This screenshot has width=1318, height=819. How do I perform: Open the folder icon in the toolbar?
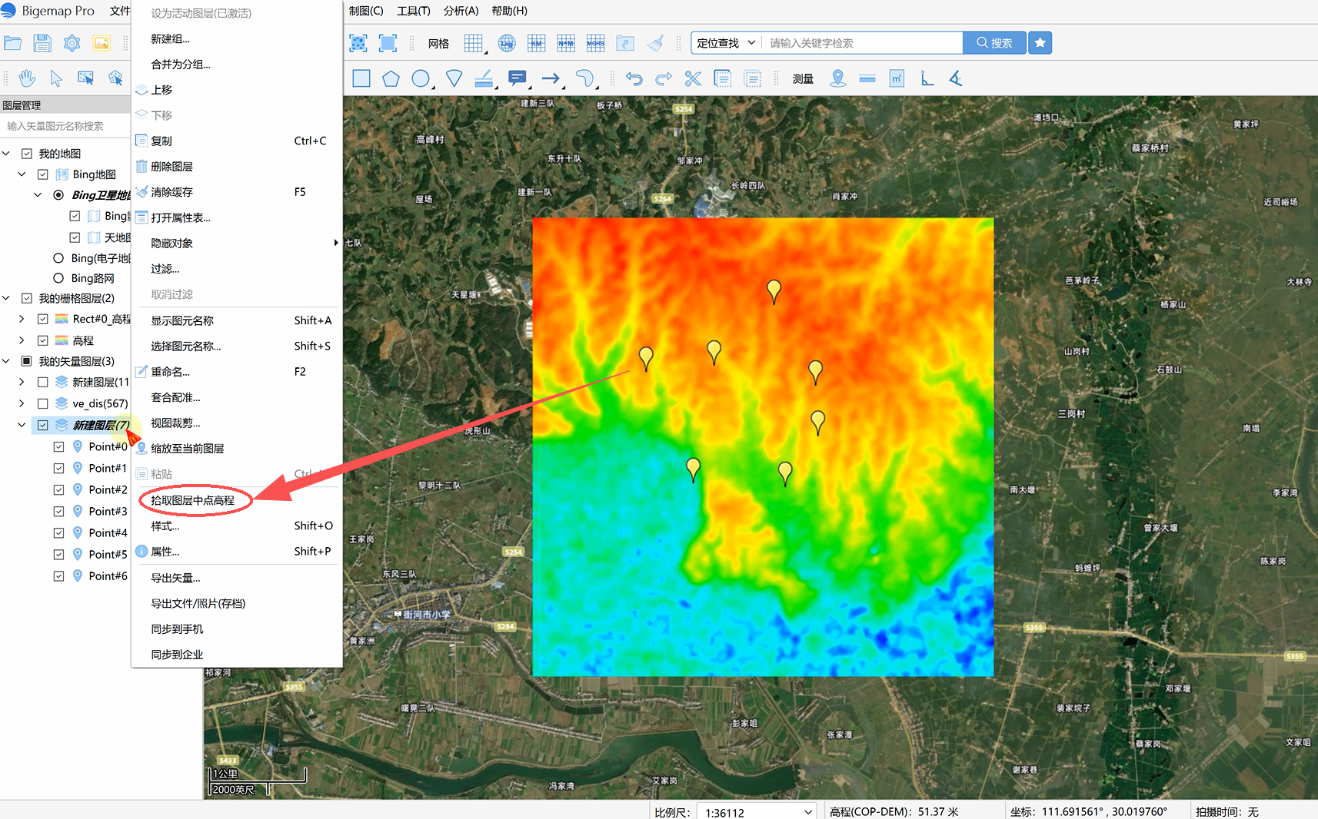point(13,43)
